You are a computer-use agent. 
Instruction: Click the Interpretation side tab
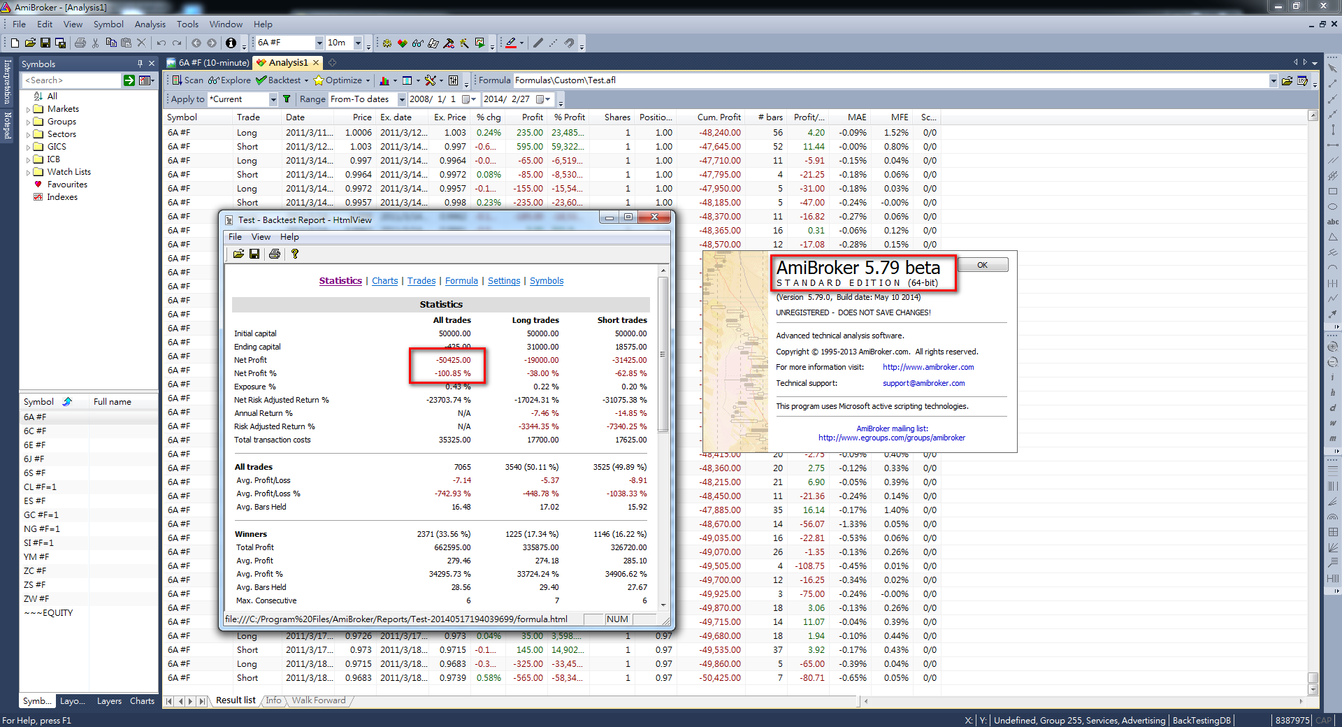point(8,82)
